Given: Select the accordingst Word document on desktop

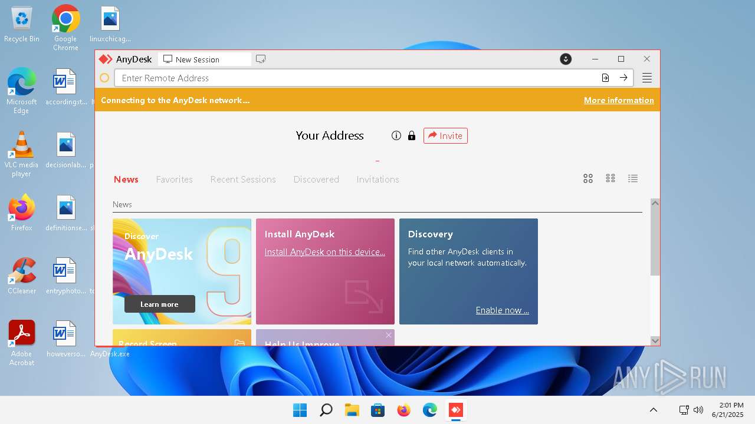Looking at the screenshot, I should coord(65,87).
